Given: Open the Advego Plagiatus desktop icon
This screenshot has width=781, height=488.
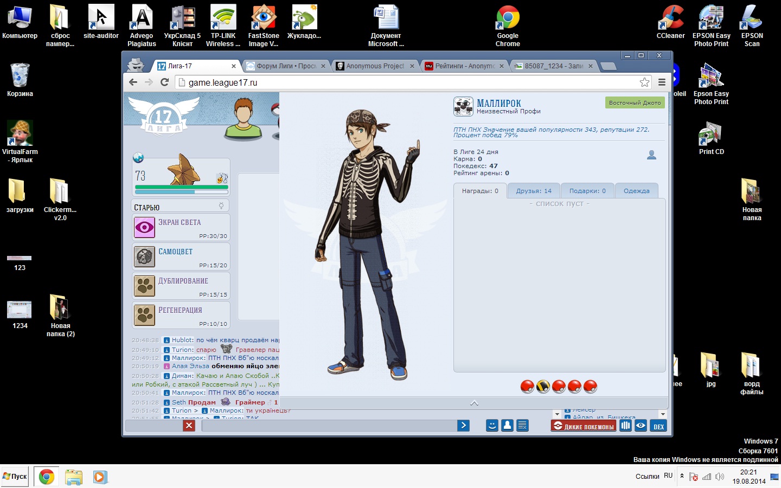Looking at the screenshot, I should pyautogui.click(x=142, y=25).
